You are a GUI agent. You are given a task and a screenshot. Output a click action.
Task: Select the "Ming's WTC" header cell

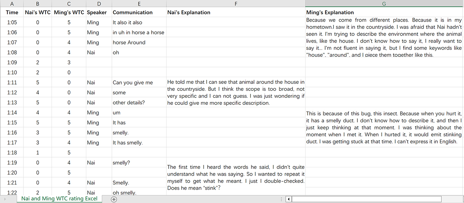69,12
